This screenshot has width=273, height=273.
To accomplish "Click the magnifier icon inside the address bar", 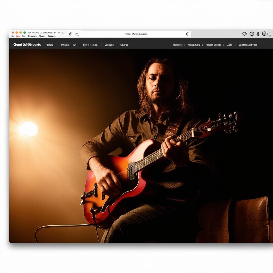I will point(188,34).
